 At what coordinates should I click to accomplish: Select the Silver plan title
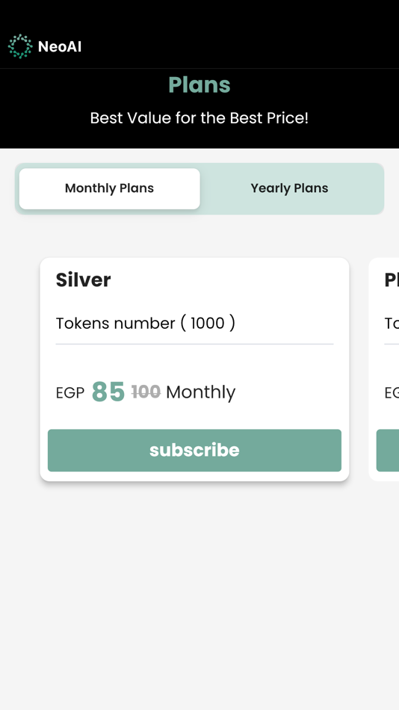[x=84, y=280]
